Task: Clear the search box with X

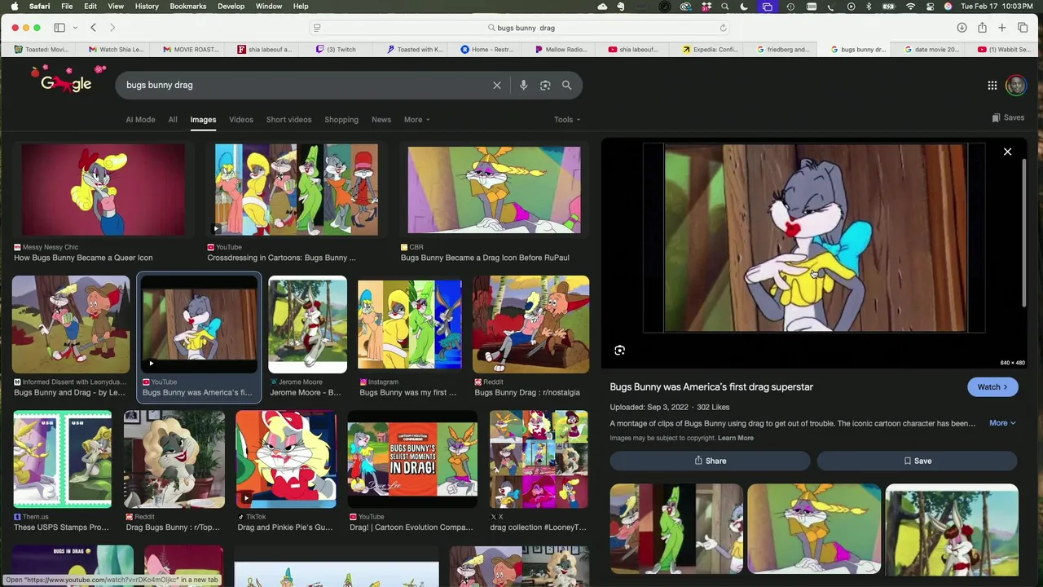Action: 497,85
